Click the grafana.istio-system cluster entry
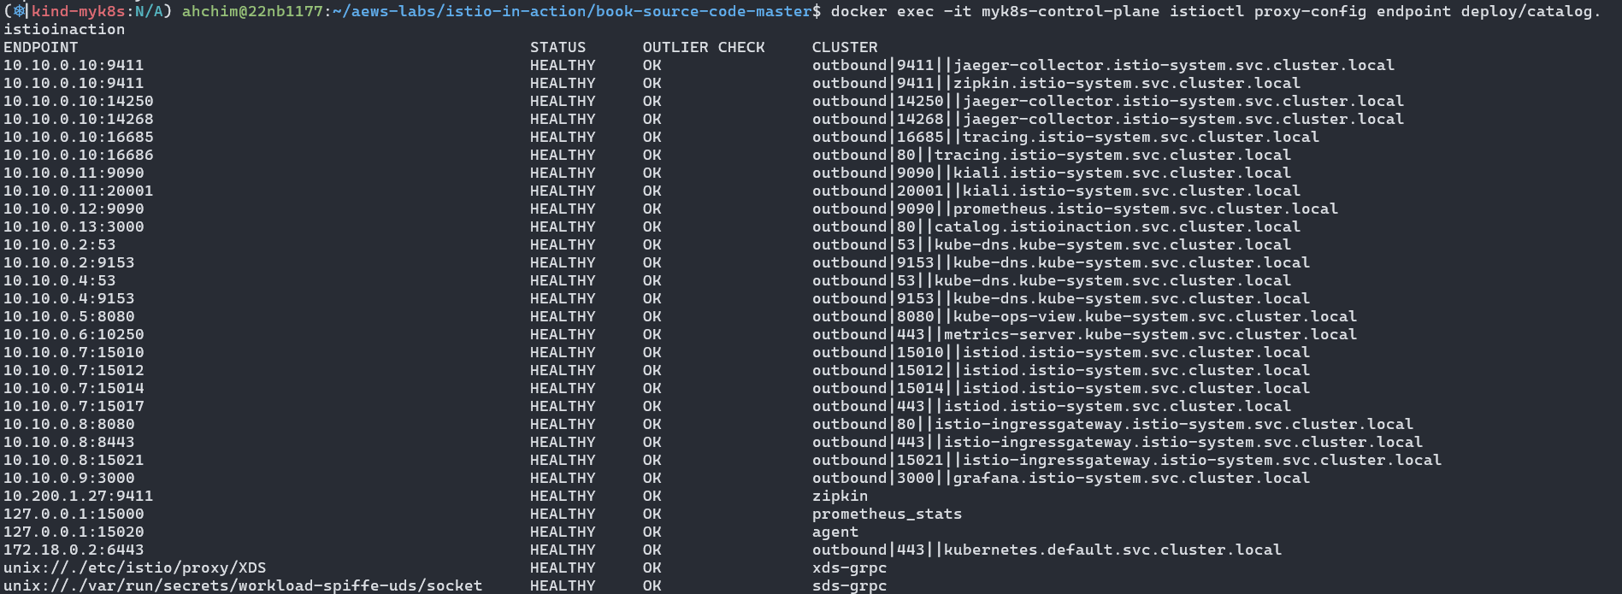Image resolution: width=1622 pixels, height=594 pixels. [x=1061, y=478]
